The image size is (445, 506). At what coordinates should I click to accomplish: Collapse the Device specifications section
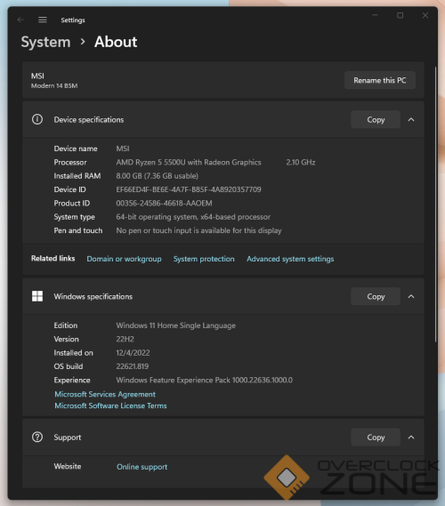pos(411,120)
